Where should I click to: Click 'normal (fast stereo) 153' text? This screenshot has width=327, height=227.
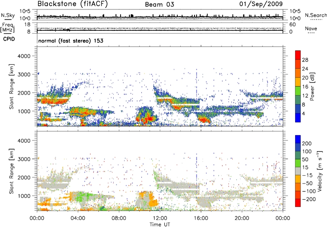tap(71, 41)
